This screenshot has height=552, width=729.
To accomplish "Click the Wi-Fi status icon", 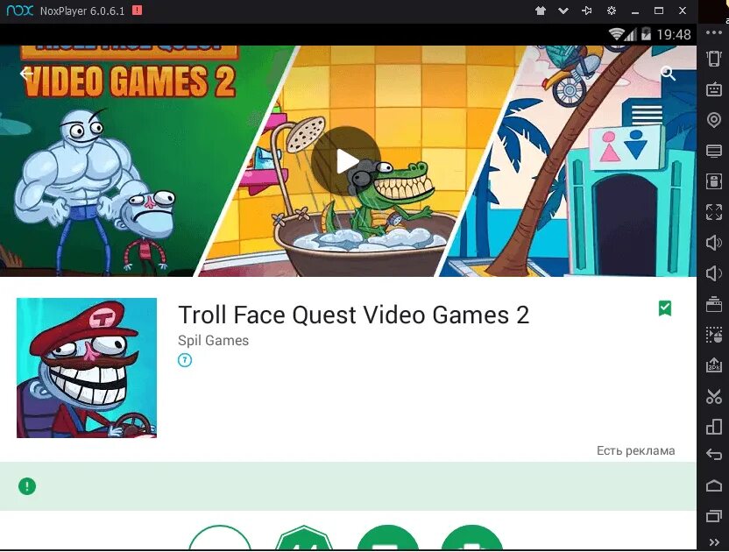I will click(x=617, y=34).
